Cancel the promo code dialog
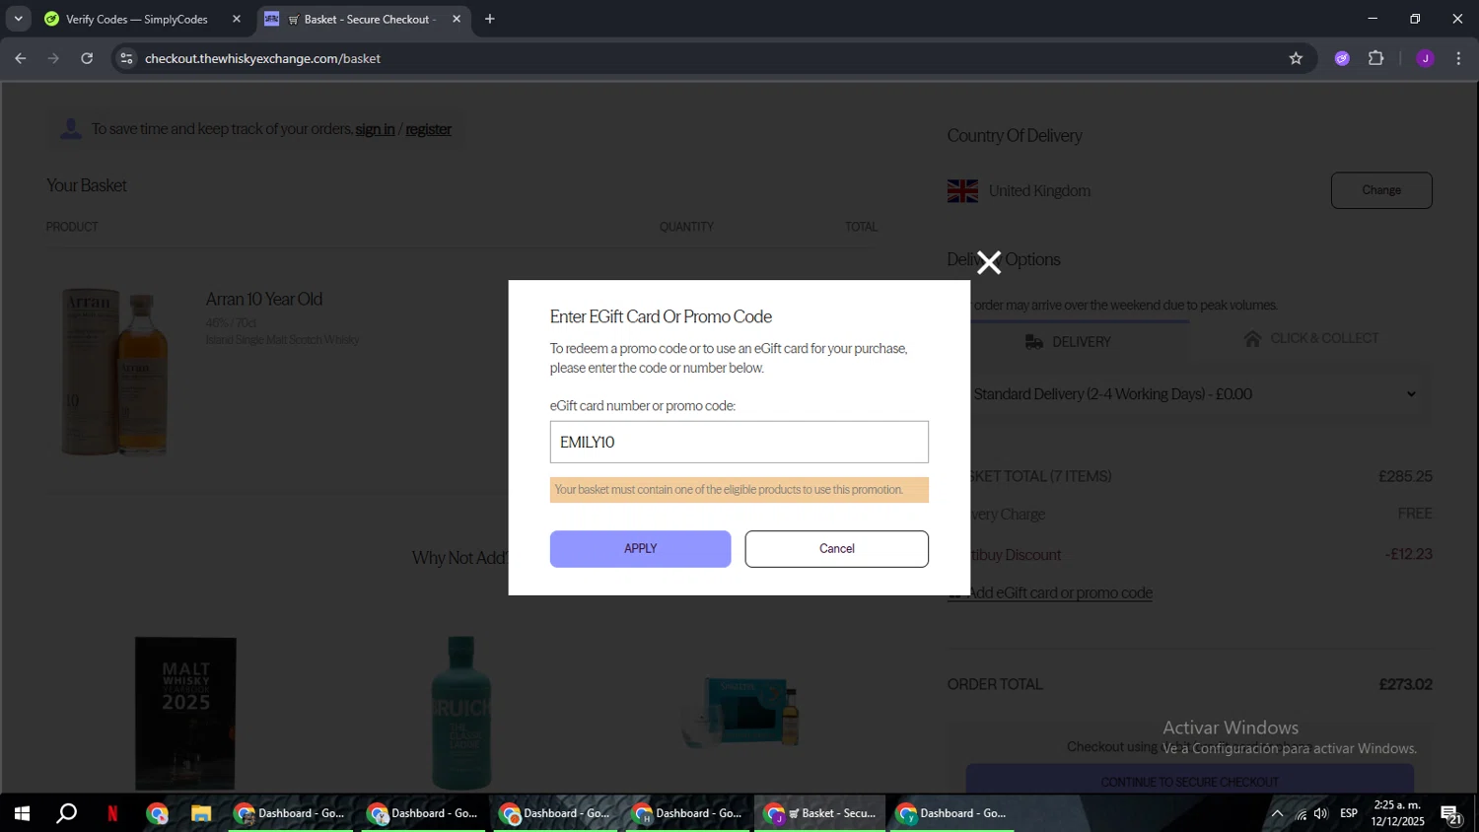The height and width of the screenshot is (832, 1479). coord(836,549)
